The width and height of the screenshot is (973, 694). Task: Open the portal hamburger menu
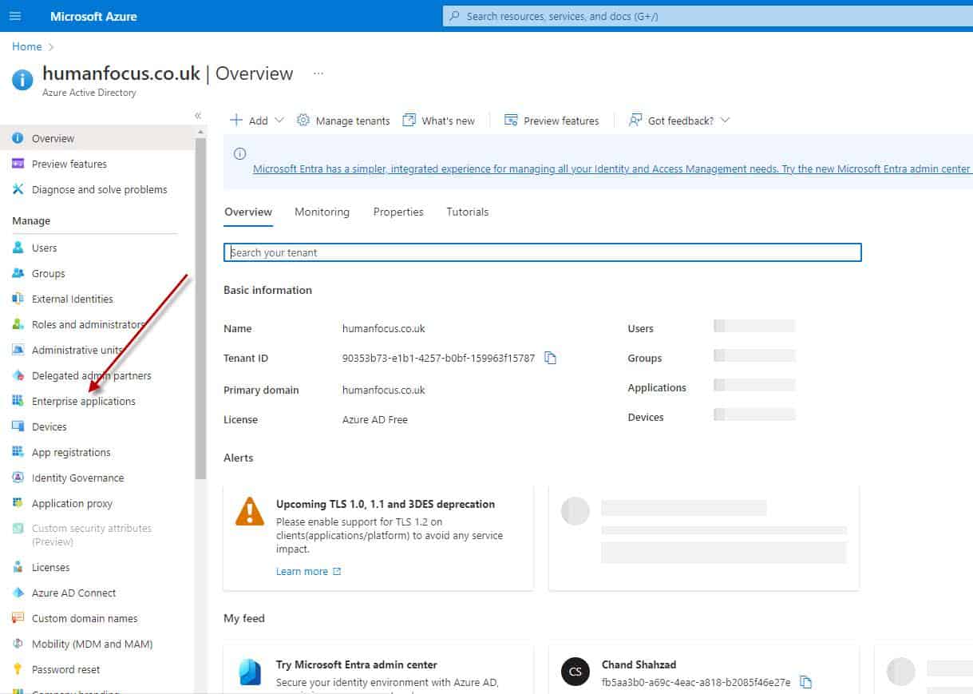click(15, 15)
